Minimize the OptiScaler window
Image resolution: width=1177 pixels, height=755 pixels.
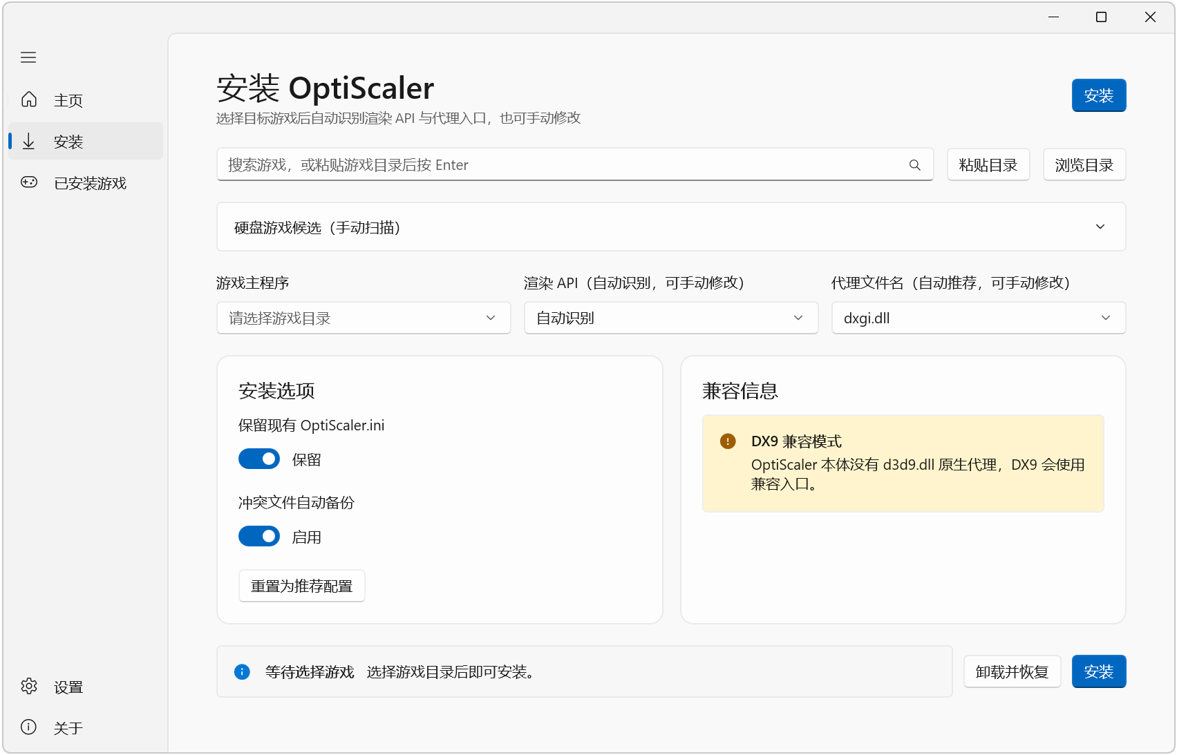coord(1054,17)
